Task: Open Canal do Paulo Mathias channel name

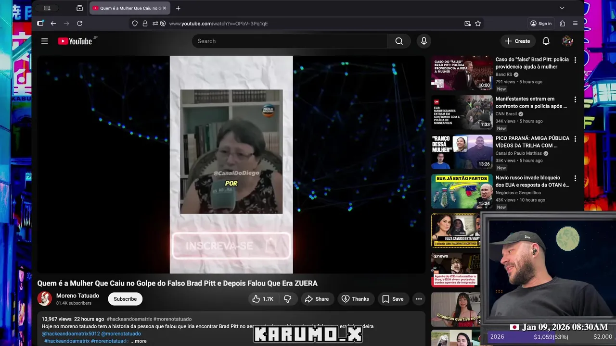Action: [519, 153]
